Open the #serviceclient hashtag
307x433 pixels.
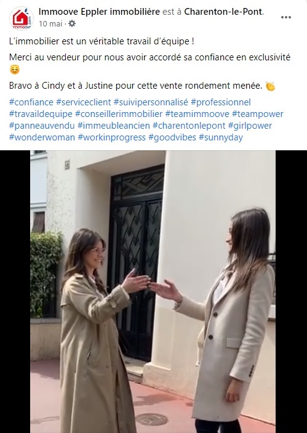point(83,102)
